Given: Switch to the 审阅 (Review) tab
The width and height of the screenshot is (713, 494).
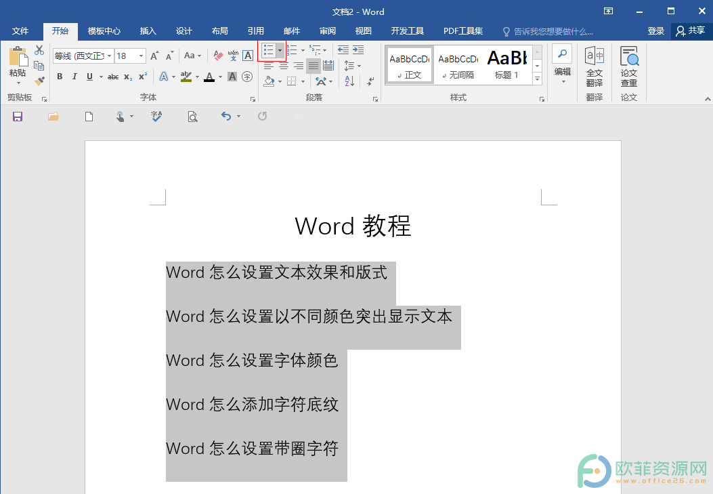Looking at the screenshot, I should pos(328,31).
